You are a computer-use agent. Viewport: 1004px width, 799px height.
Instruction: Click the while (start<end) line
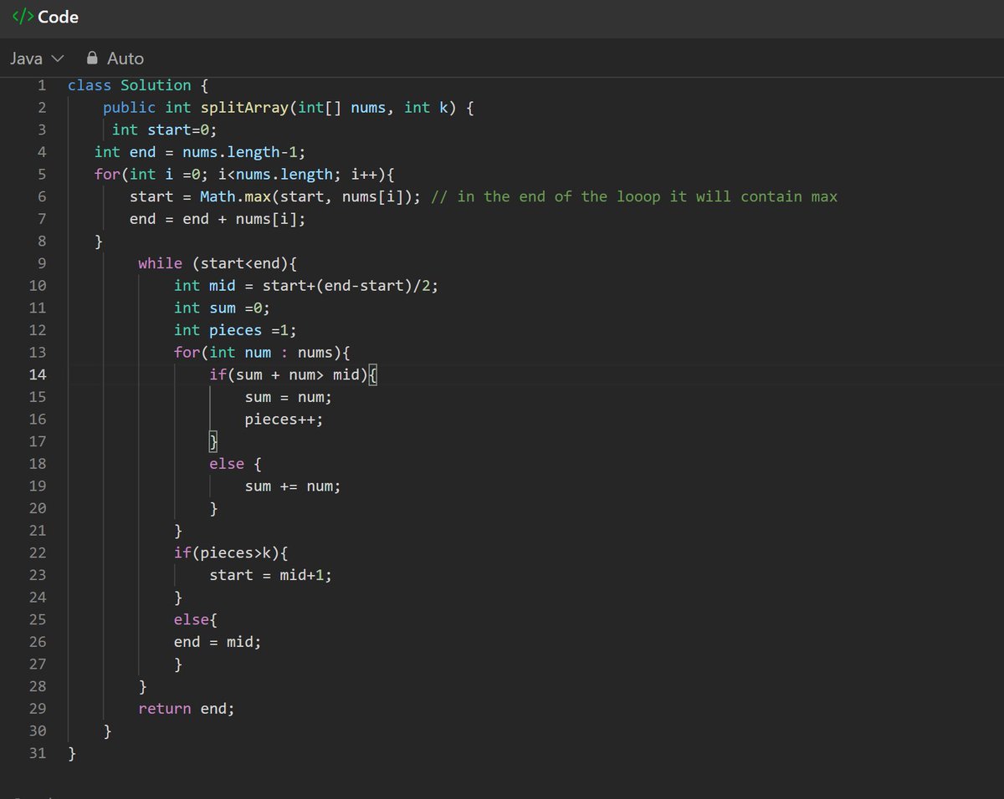218,263
